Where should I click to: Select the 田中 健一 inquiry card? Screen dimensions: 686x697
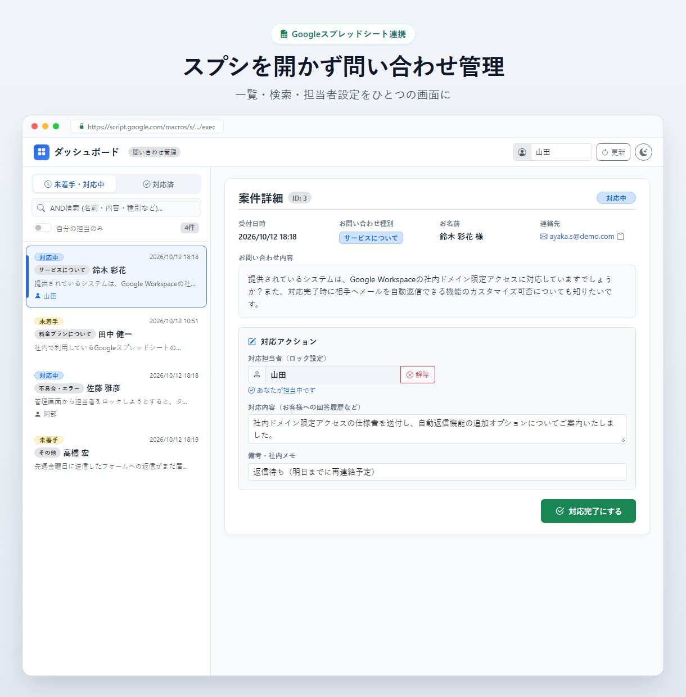pos(116,335)
